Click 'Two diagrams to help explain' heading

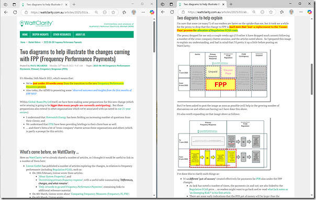click(200, 18)
